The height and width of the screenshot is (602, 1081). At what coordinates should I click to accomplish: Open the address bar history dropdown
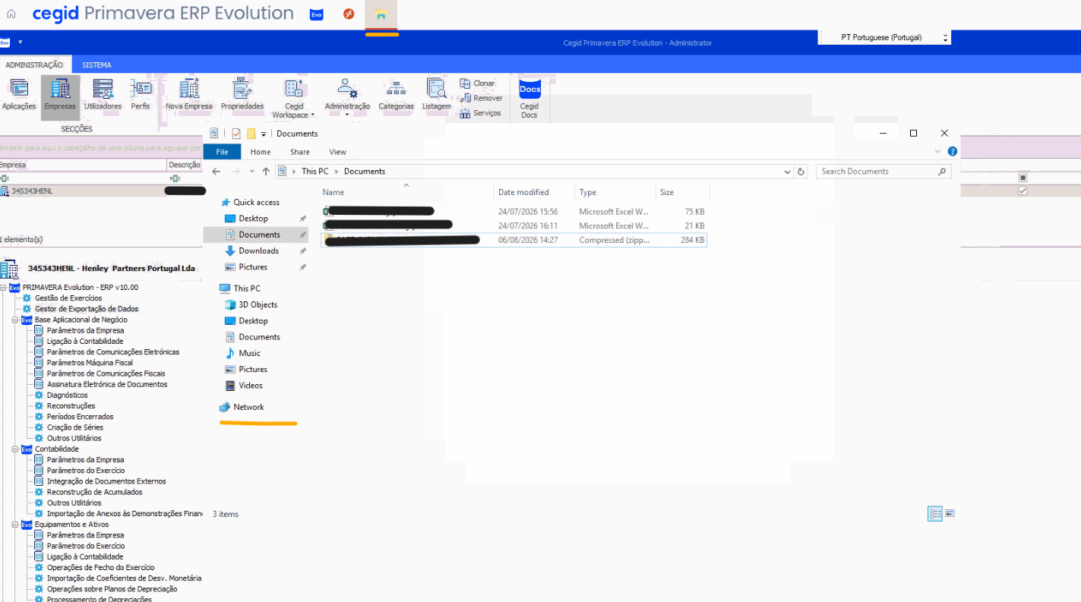(788, 172)
